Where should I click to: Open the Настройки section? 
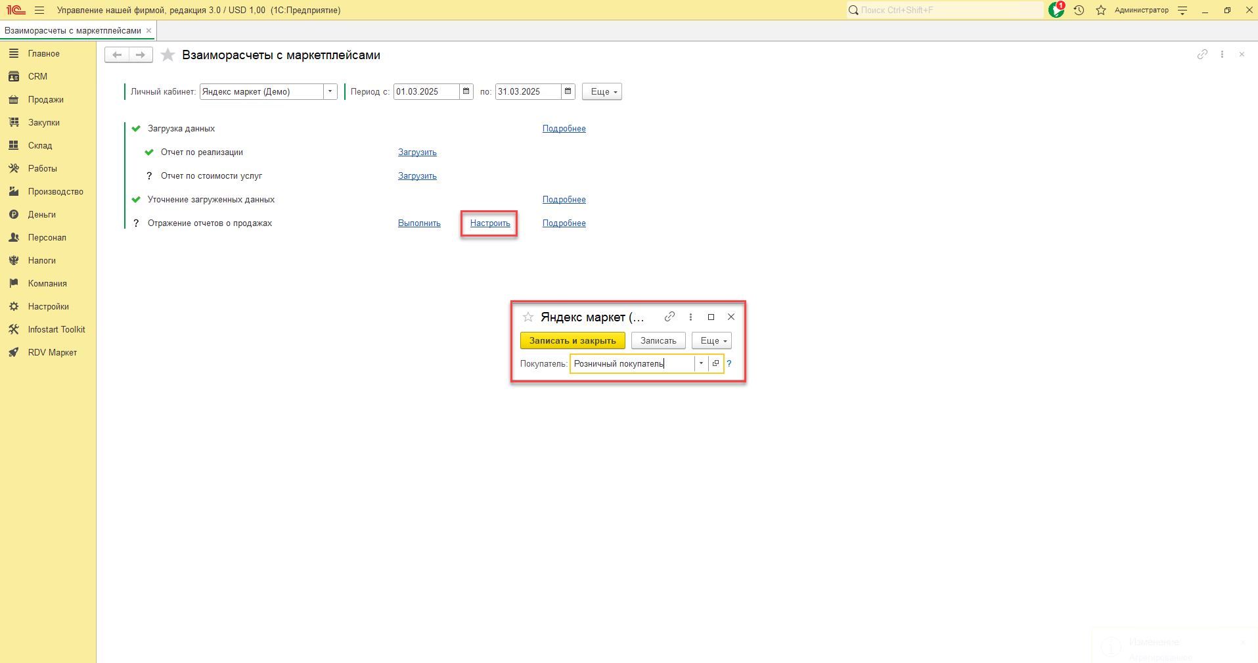point(48,307)
